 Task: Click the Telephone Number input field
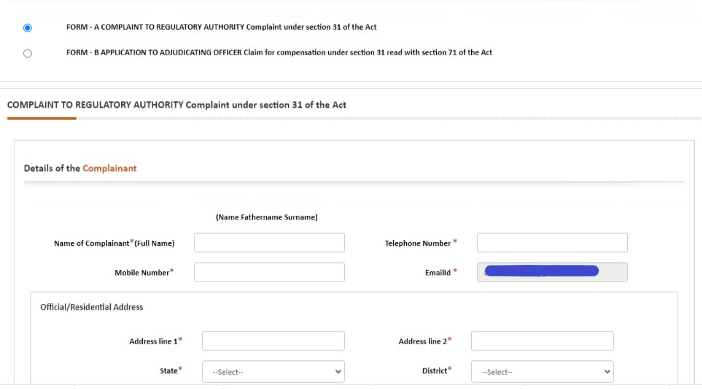[552, 243]
